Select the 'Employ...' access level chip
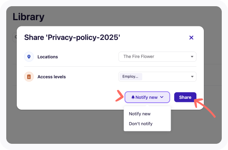Image resolution: width=228 pixels, height=150 pixels. pos(131,76)
